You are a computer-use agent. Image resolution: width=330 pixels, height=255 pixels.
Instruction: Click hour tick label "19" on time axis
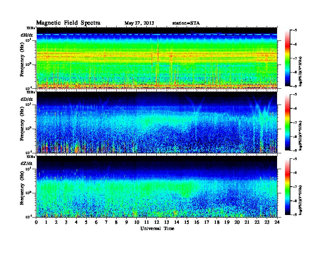pos(227,222)
